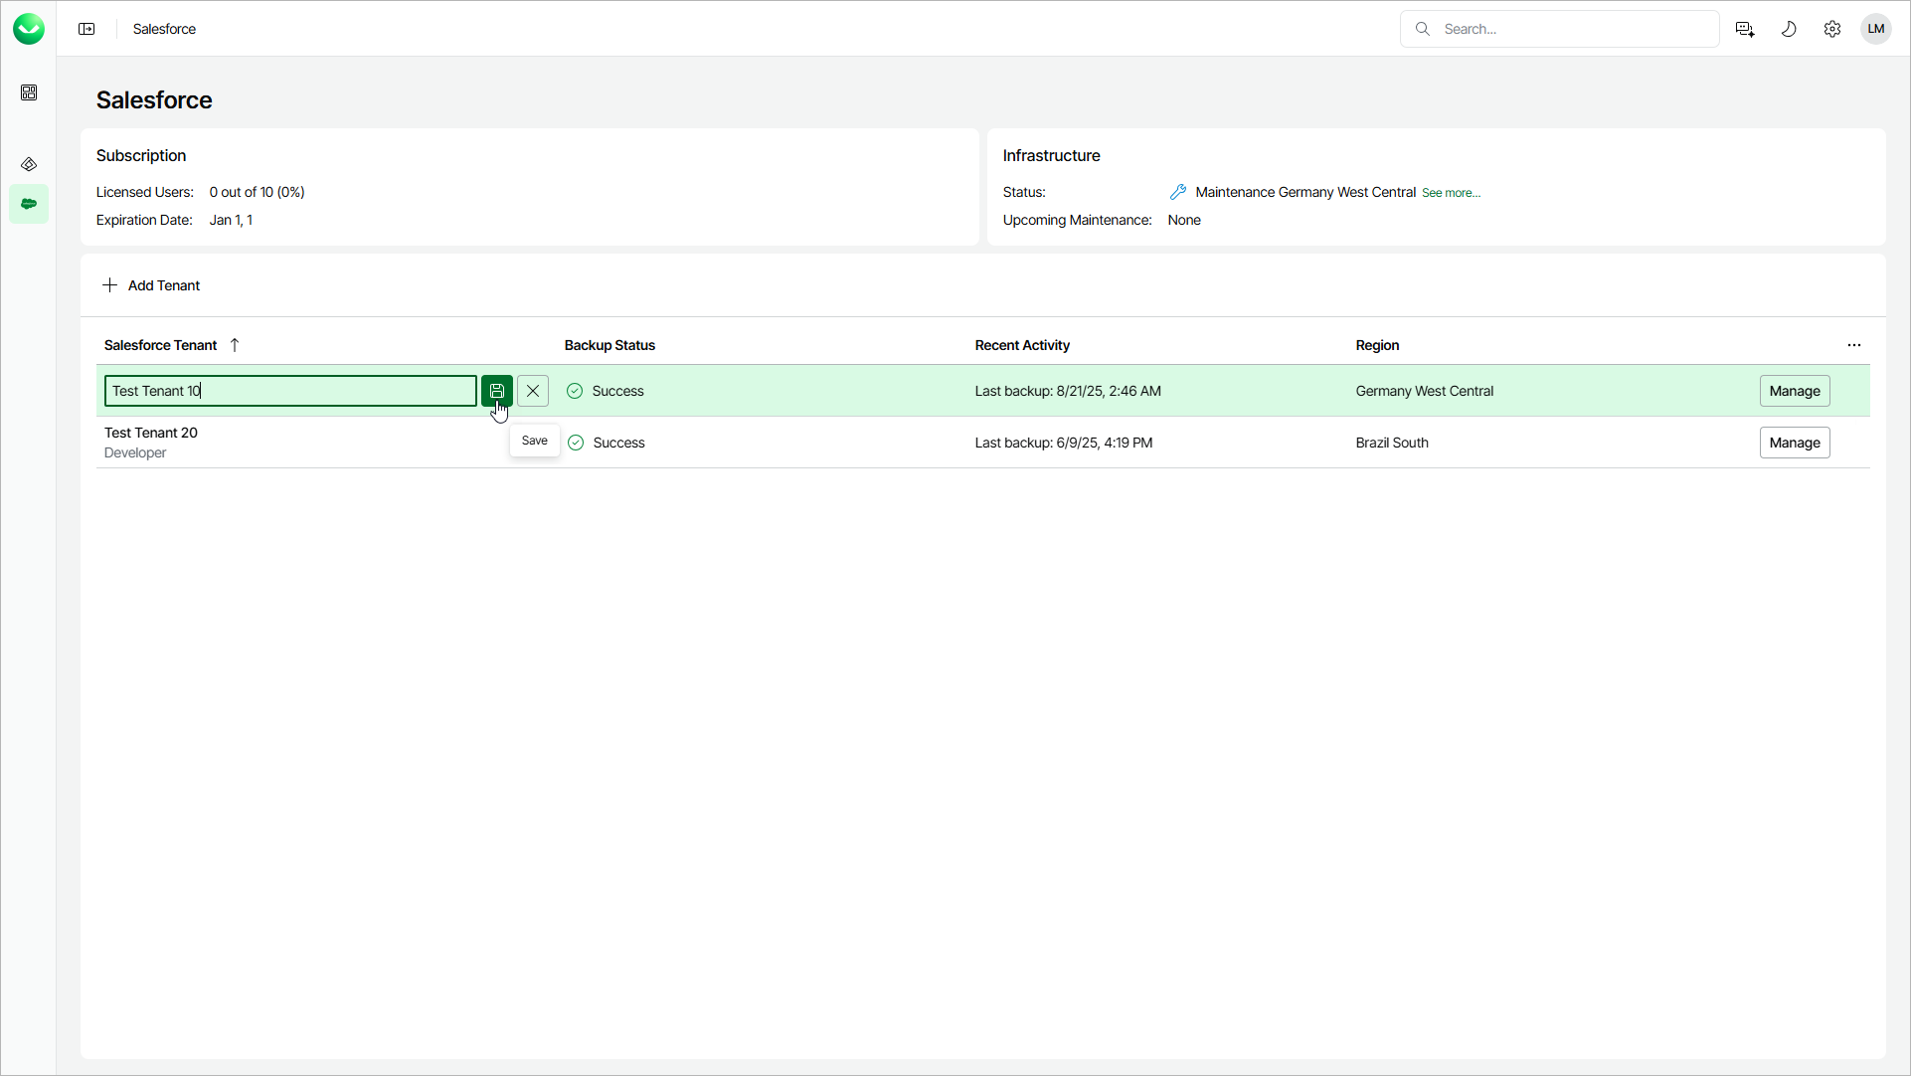
Task: Focus the Search box
Action: 1571,29
